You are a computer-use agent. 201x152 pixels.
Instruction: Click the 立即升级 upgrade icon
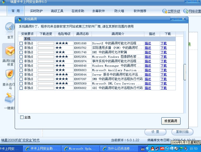tap(165, 11)
